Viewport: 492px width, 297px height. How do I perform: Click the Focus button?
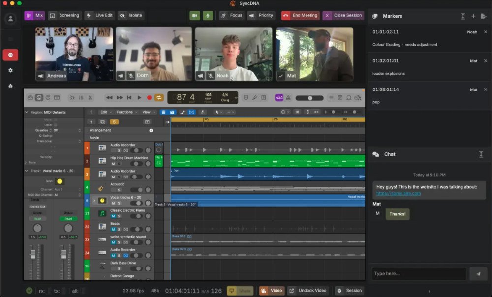tap(232, 15)
